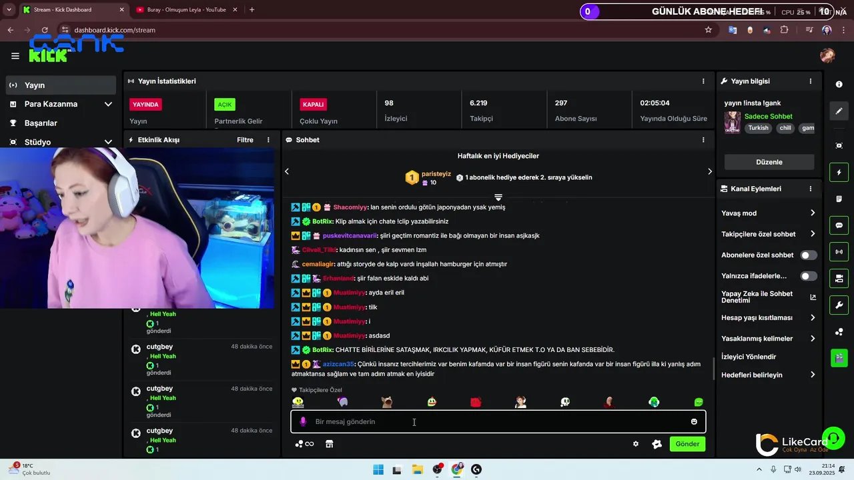Click the green clapperboard icon in sidebar
This screenshot has width=854, height=480.
(839, 358)
